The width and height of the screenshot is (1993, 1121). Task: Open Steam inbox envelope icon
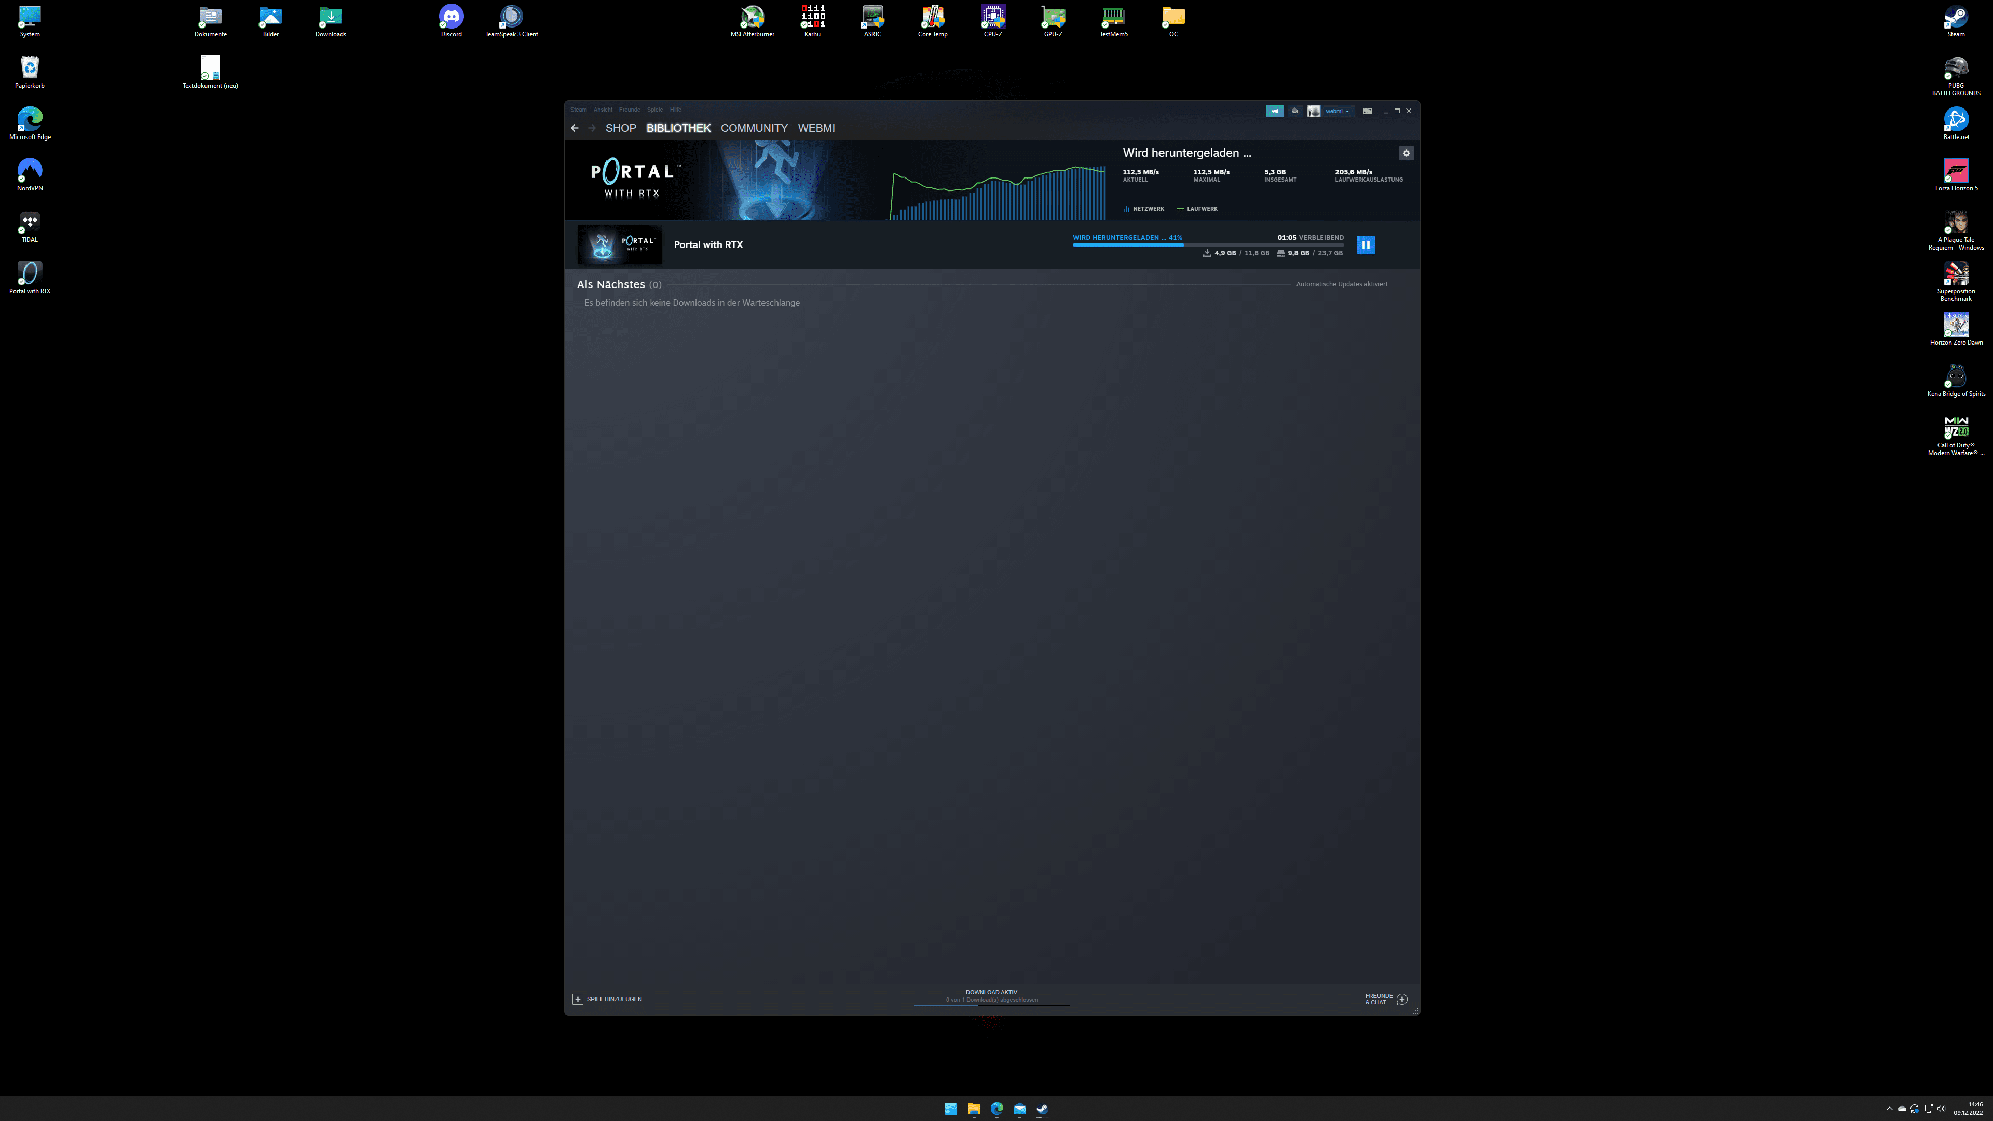click(x=1294, y=111)
